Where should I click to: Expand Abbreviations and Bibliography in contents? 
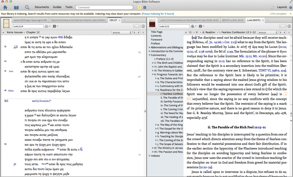(x=149, y=47)
